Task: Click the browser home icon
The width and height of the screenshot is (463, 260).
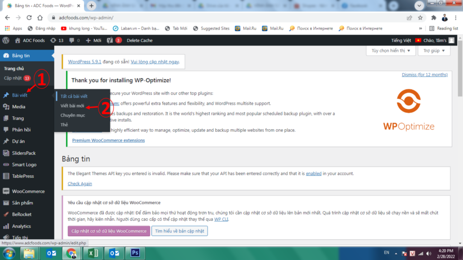Action: [40, 18]
